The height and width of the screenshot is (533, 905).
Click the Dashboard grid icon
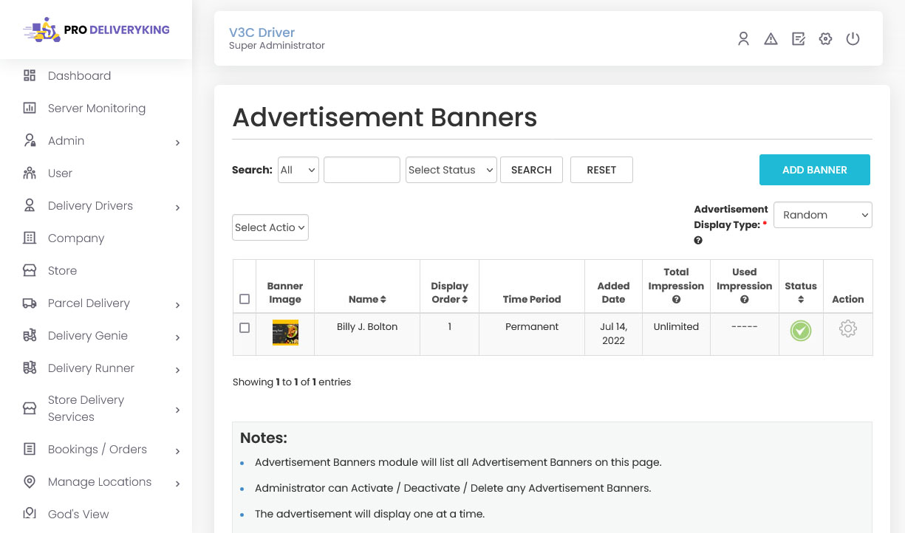[x=30, y=75]
